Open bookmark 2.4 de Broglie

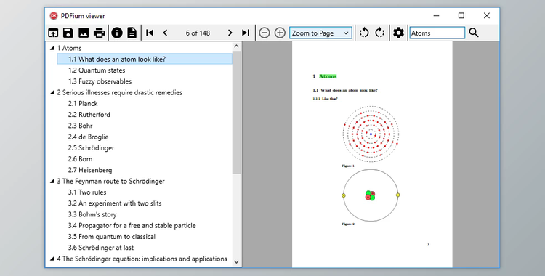point(88,137)
